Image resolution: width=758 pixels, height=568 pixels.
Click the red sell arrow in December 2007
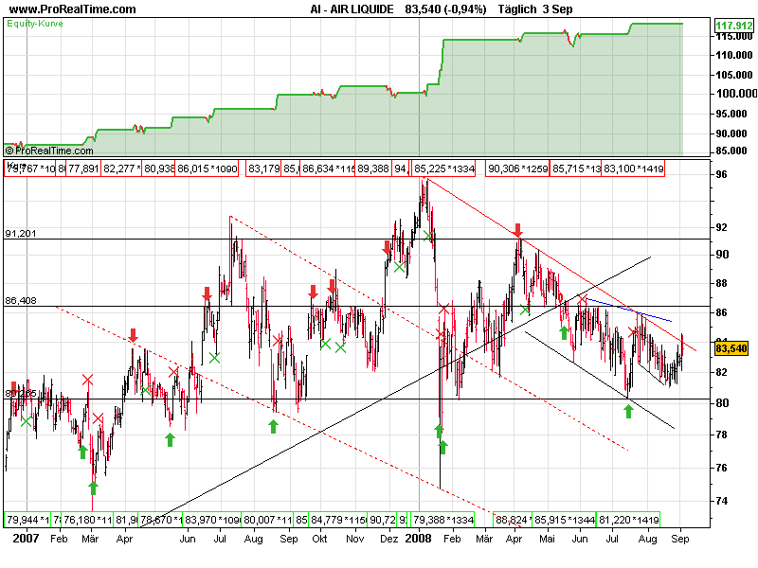click(x=387, y=247)
